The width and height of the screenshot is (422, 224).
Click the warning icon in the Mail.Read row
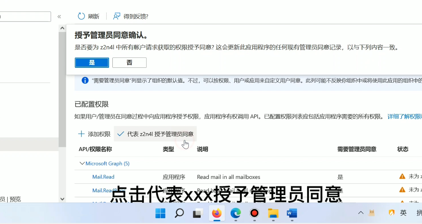pyautogui.click(x=402, y=177)
